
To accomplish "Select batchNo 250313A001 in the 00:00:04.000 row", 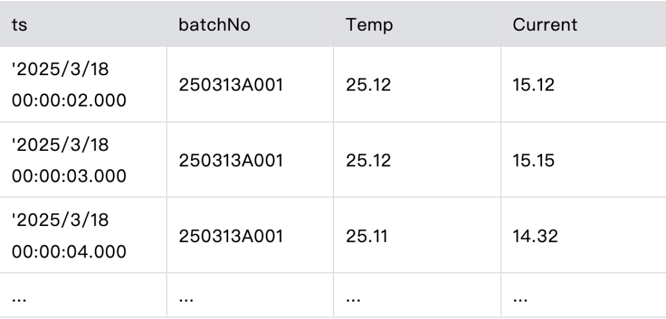I will click(x=231, y=236).
